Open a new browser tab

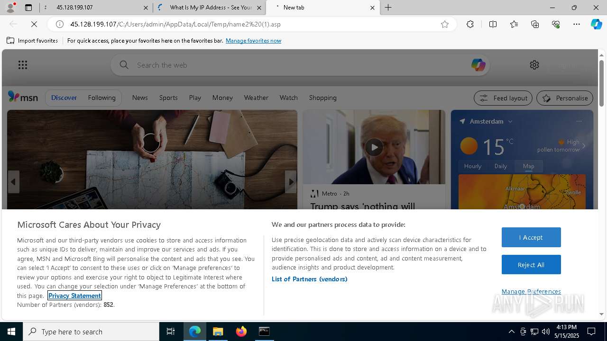point(388,8)
